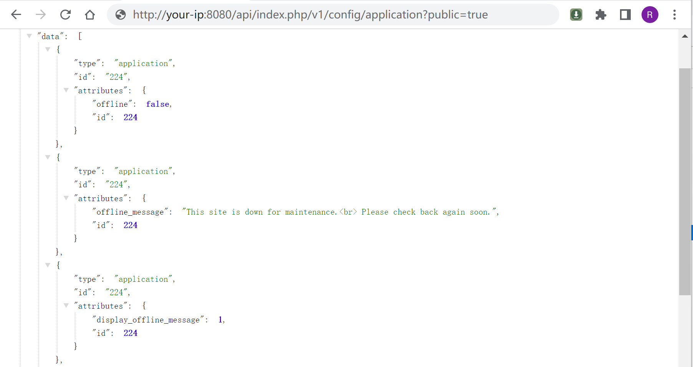Image resolution: width=693 pixels, height=367 pixels.
Task: Click the browser forward arrow
Action: point(41,15)
